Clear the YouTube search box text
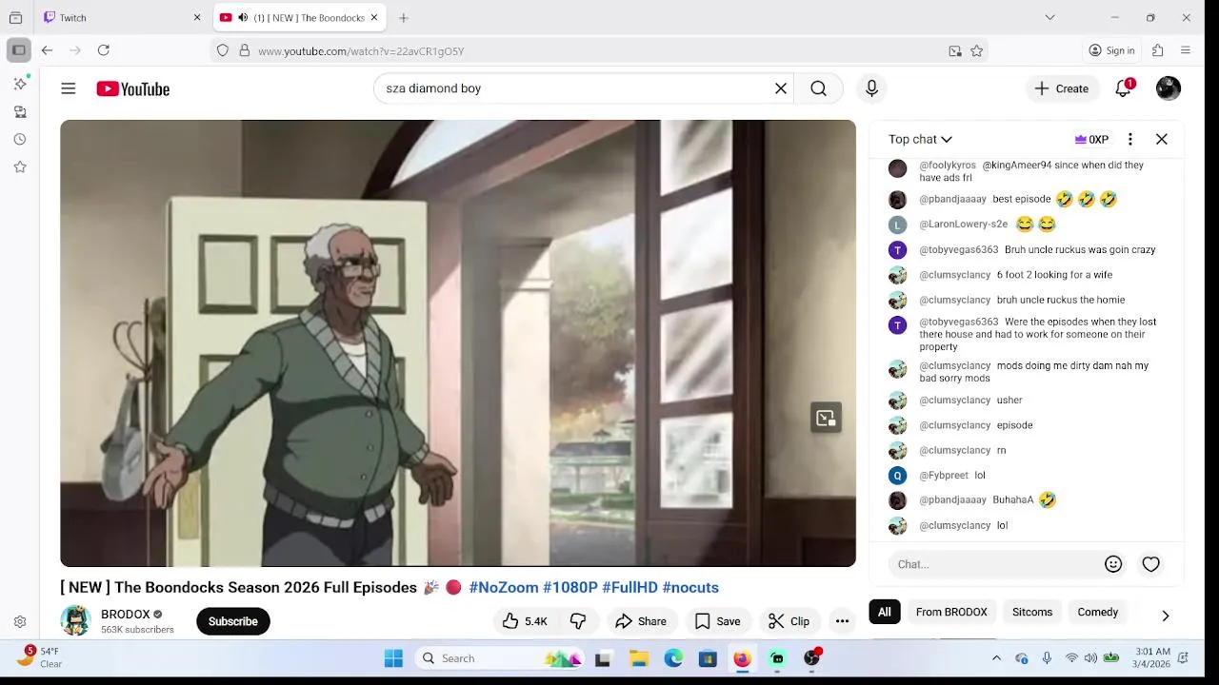 pos(781,88)
